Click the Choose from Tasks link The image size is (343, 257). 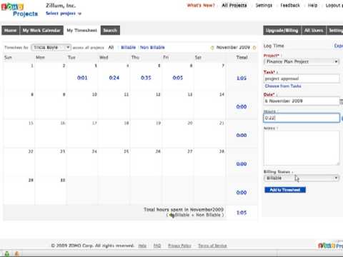click(283, 86)
